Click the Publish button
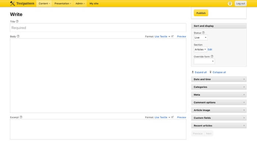This screenshot has height=147, width=257. point(201,13)
